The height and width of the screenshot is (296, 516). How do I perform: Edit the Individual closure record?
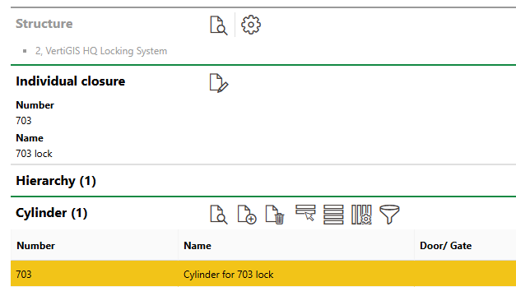(x=219, y=83)
